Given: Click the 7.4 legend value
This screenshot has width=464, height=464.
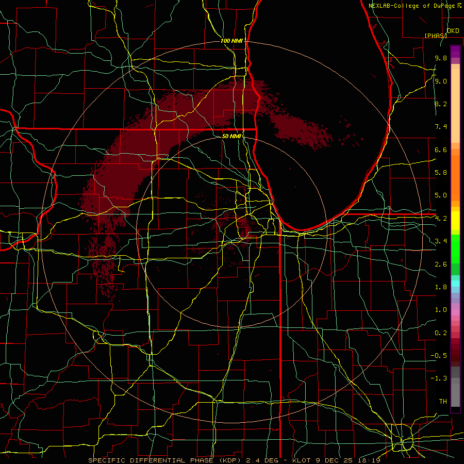Looking at the screenshot, I should 441,127.
